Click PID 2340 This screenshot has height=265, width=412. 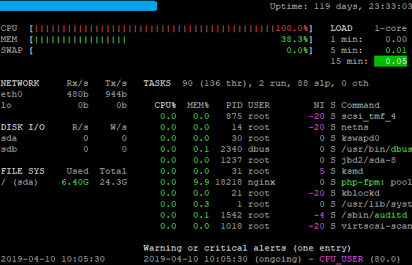tap(231, 149)
